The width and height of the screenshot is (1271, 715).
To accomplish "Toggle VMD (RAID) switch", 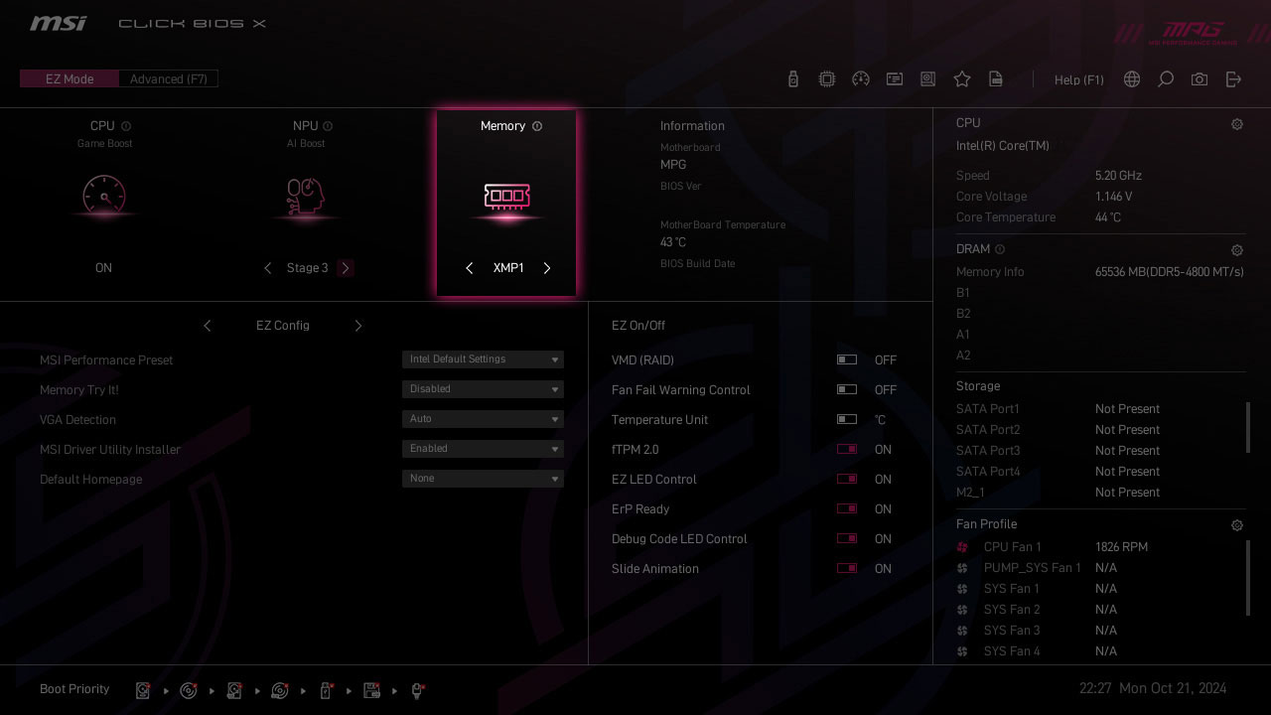I will coord(847,360).
